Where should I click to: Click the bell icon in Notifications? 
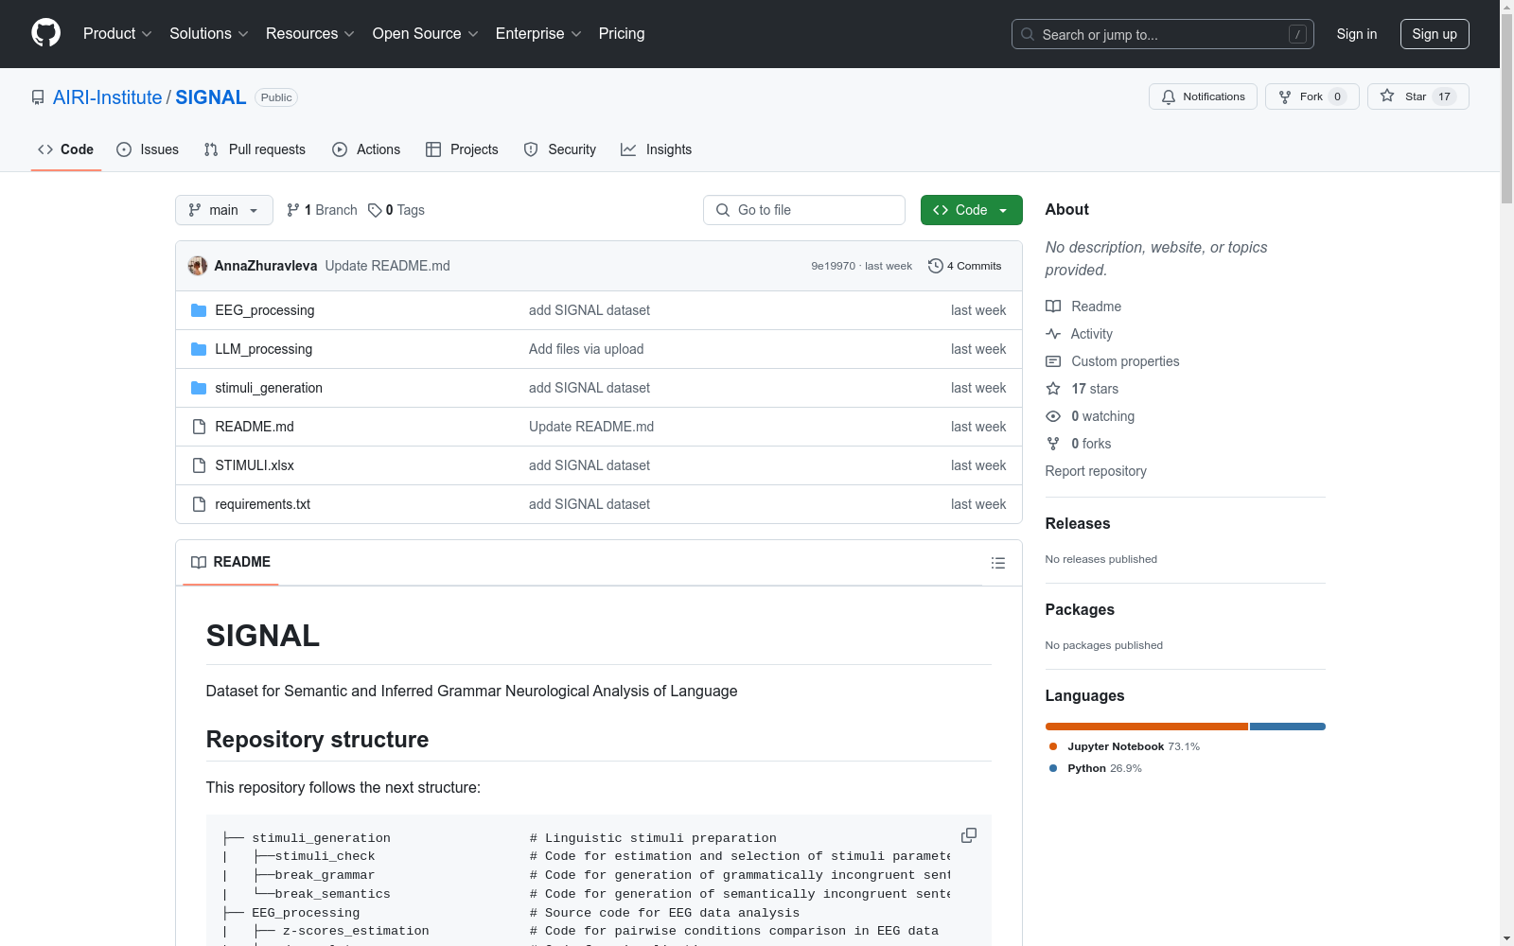(1169, 96)
